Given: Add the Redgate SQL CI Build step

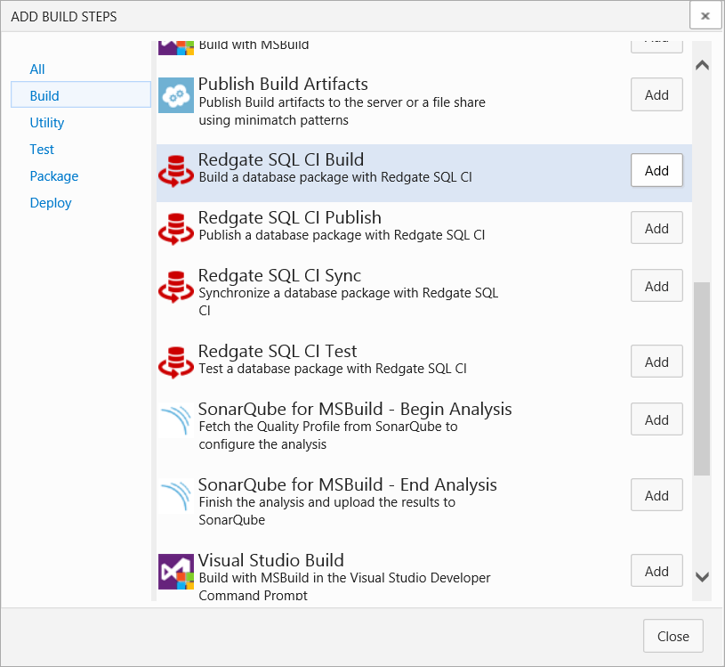Looking at the screenshot, I should (x=657, y=171).
